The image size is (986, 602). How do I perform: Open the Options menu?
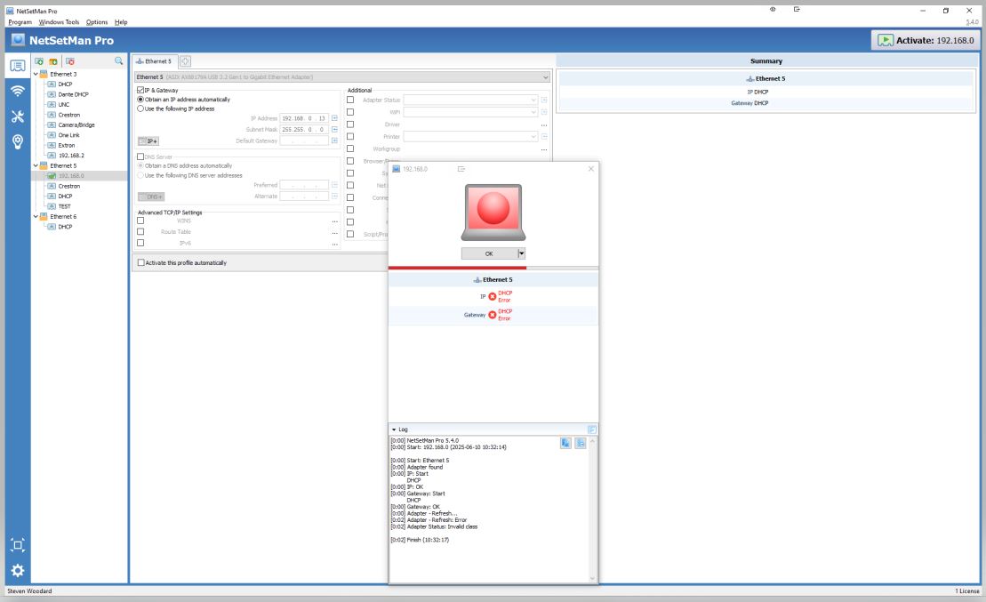click(97, 22)
